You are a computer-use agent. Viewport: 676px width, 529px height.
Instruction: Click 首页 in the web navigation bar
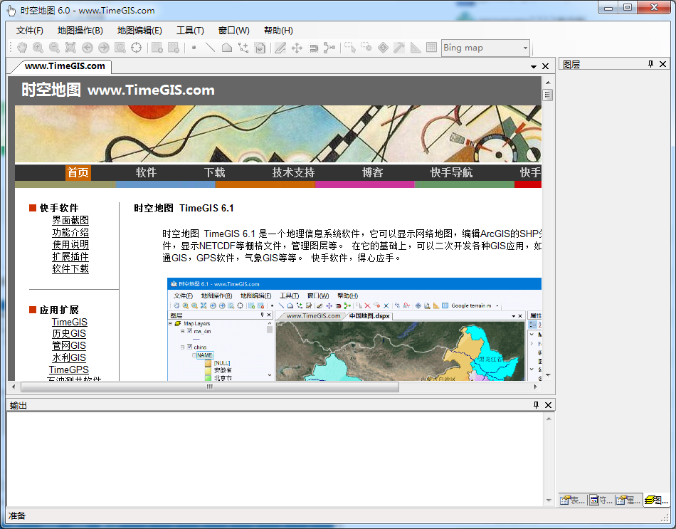point(78,172)
